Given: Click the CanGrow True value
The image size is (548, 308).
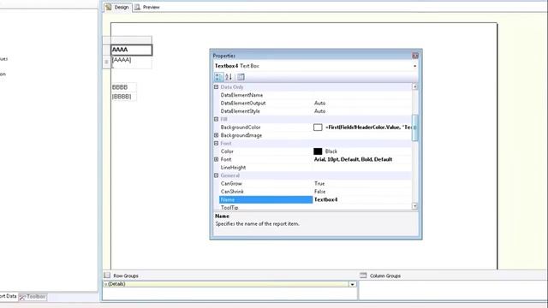Looking at the screenshot, I should click(319, 183).
